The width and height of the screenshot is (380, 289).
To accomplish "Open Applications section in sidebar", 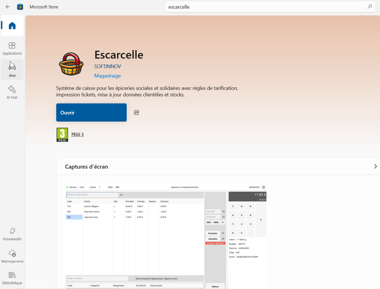I will click(12, 48).
